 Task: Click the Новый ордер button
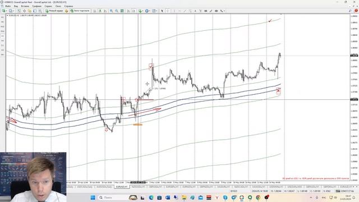coord(54,11)
